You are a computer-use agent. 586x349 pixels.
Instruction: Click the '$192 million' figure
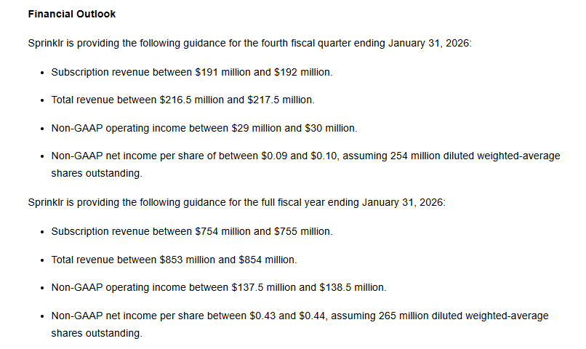click(302, 72)
